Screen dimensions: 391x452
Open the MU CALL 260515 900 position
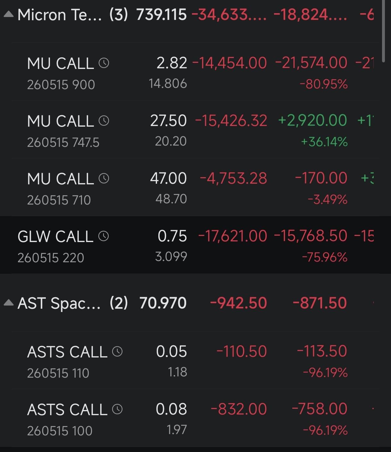(195, 72)
